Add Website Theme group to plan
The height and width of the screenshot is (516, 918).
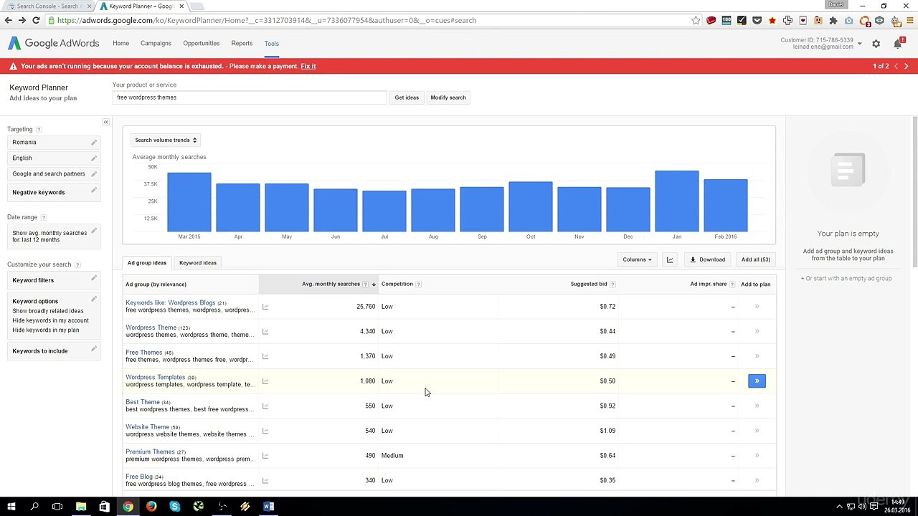[757, 431]
